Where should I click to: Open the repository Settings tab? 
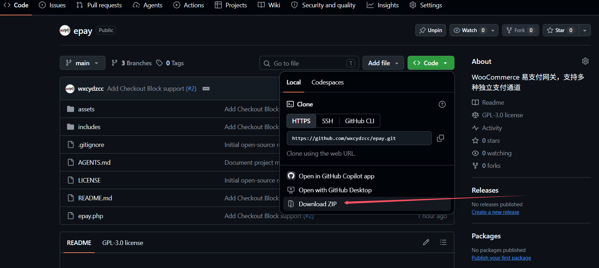tap(426, 5)
